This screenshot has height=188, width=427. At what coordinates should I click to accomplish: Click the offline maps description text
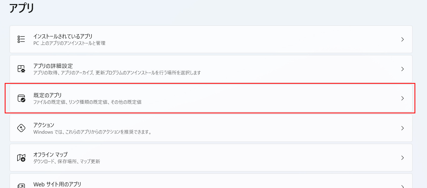point(67,162)
